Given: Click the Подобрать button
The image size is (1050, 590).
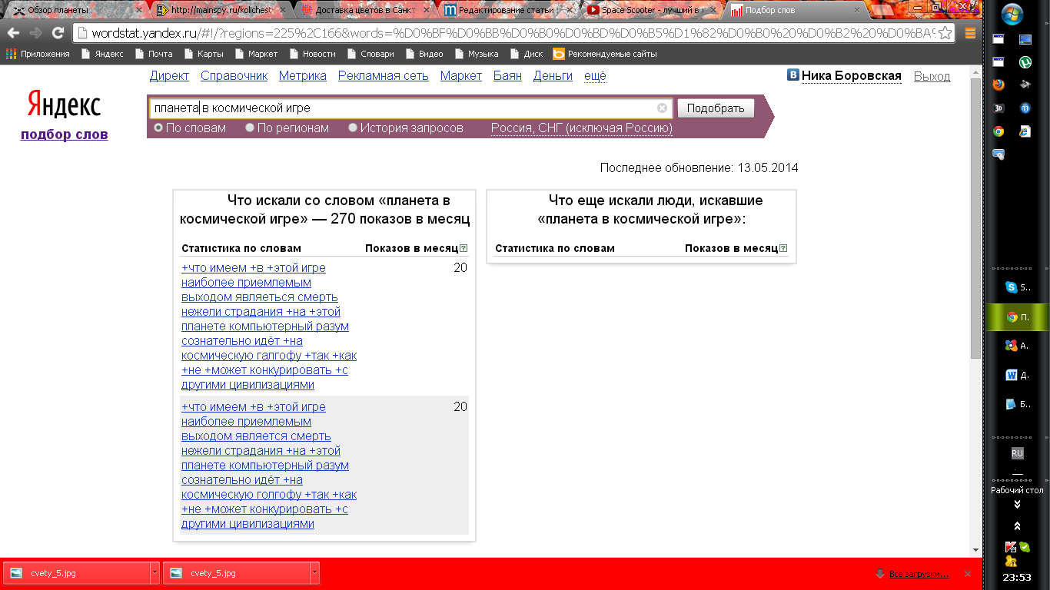Looking at the screenshot, I should pos(716,108).
